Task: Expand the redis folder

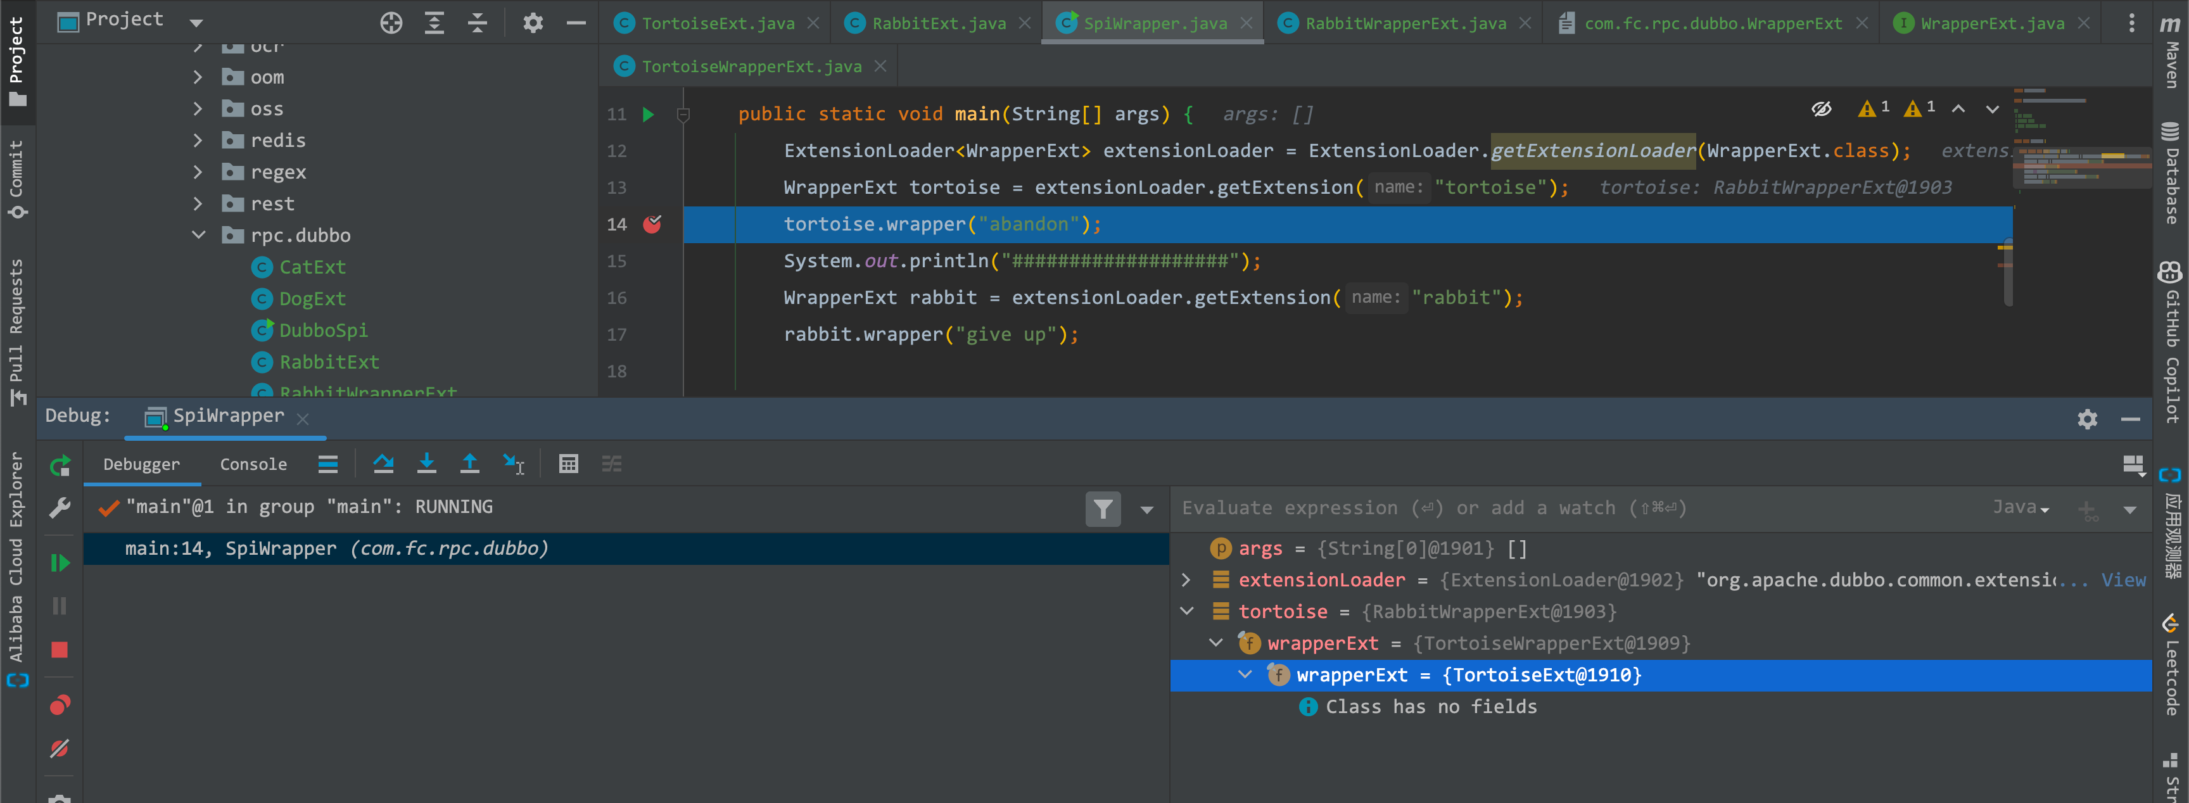Action: click(x=198, y=140)
